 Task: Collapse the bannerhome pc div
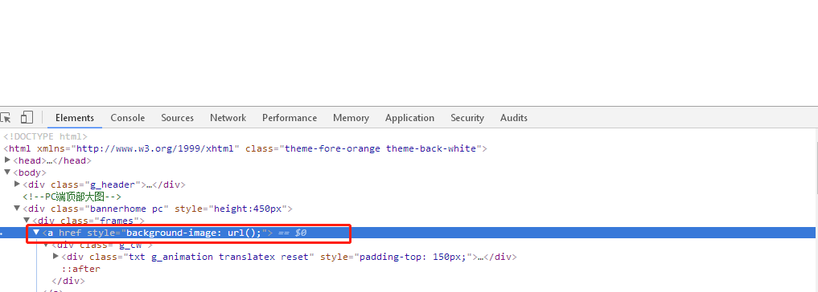17,209
